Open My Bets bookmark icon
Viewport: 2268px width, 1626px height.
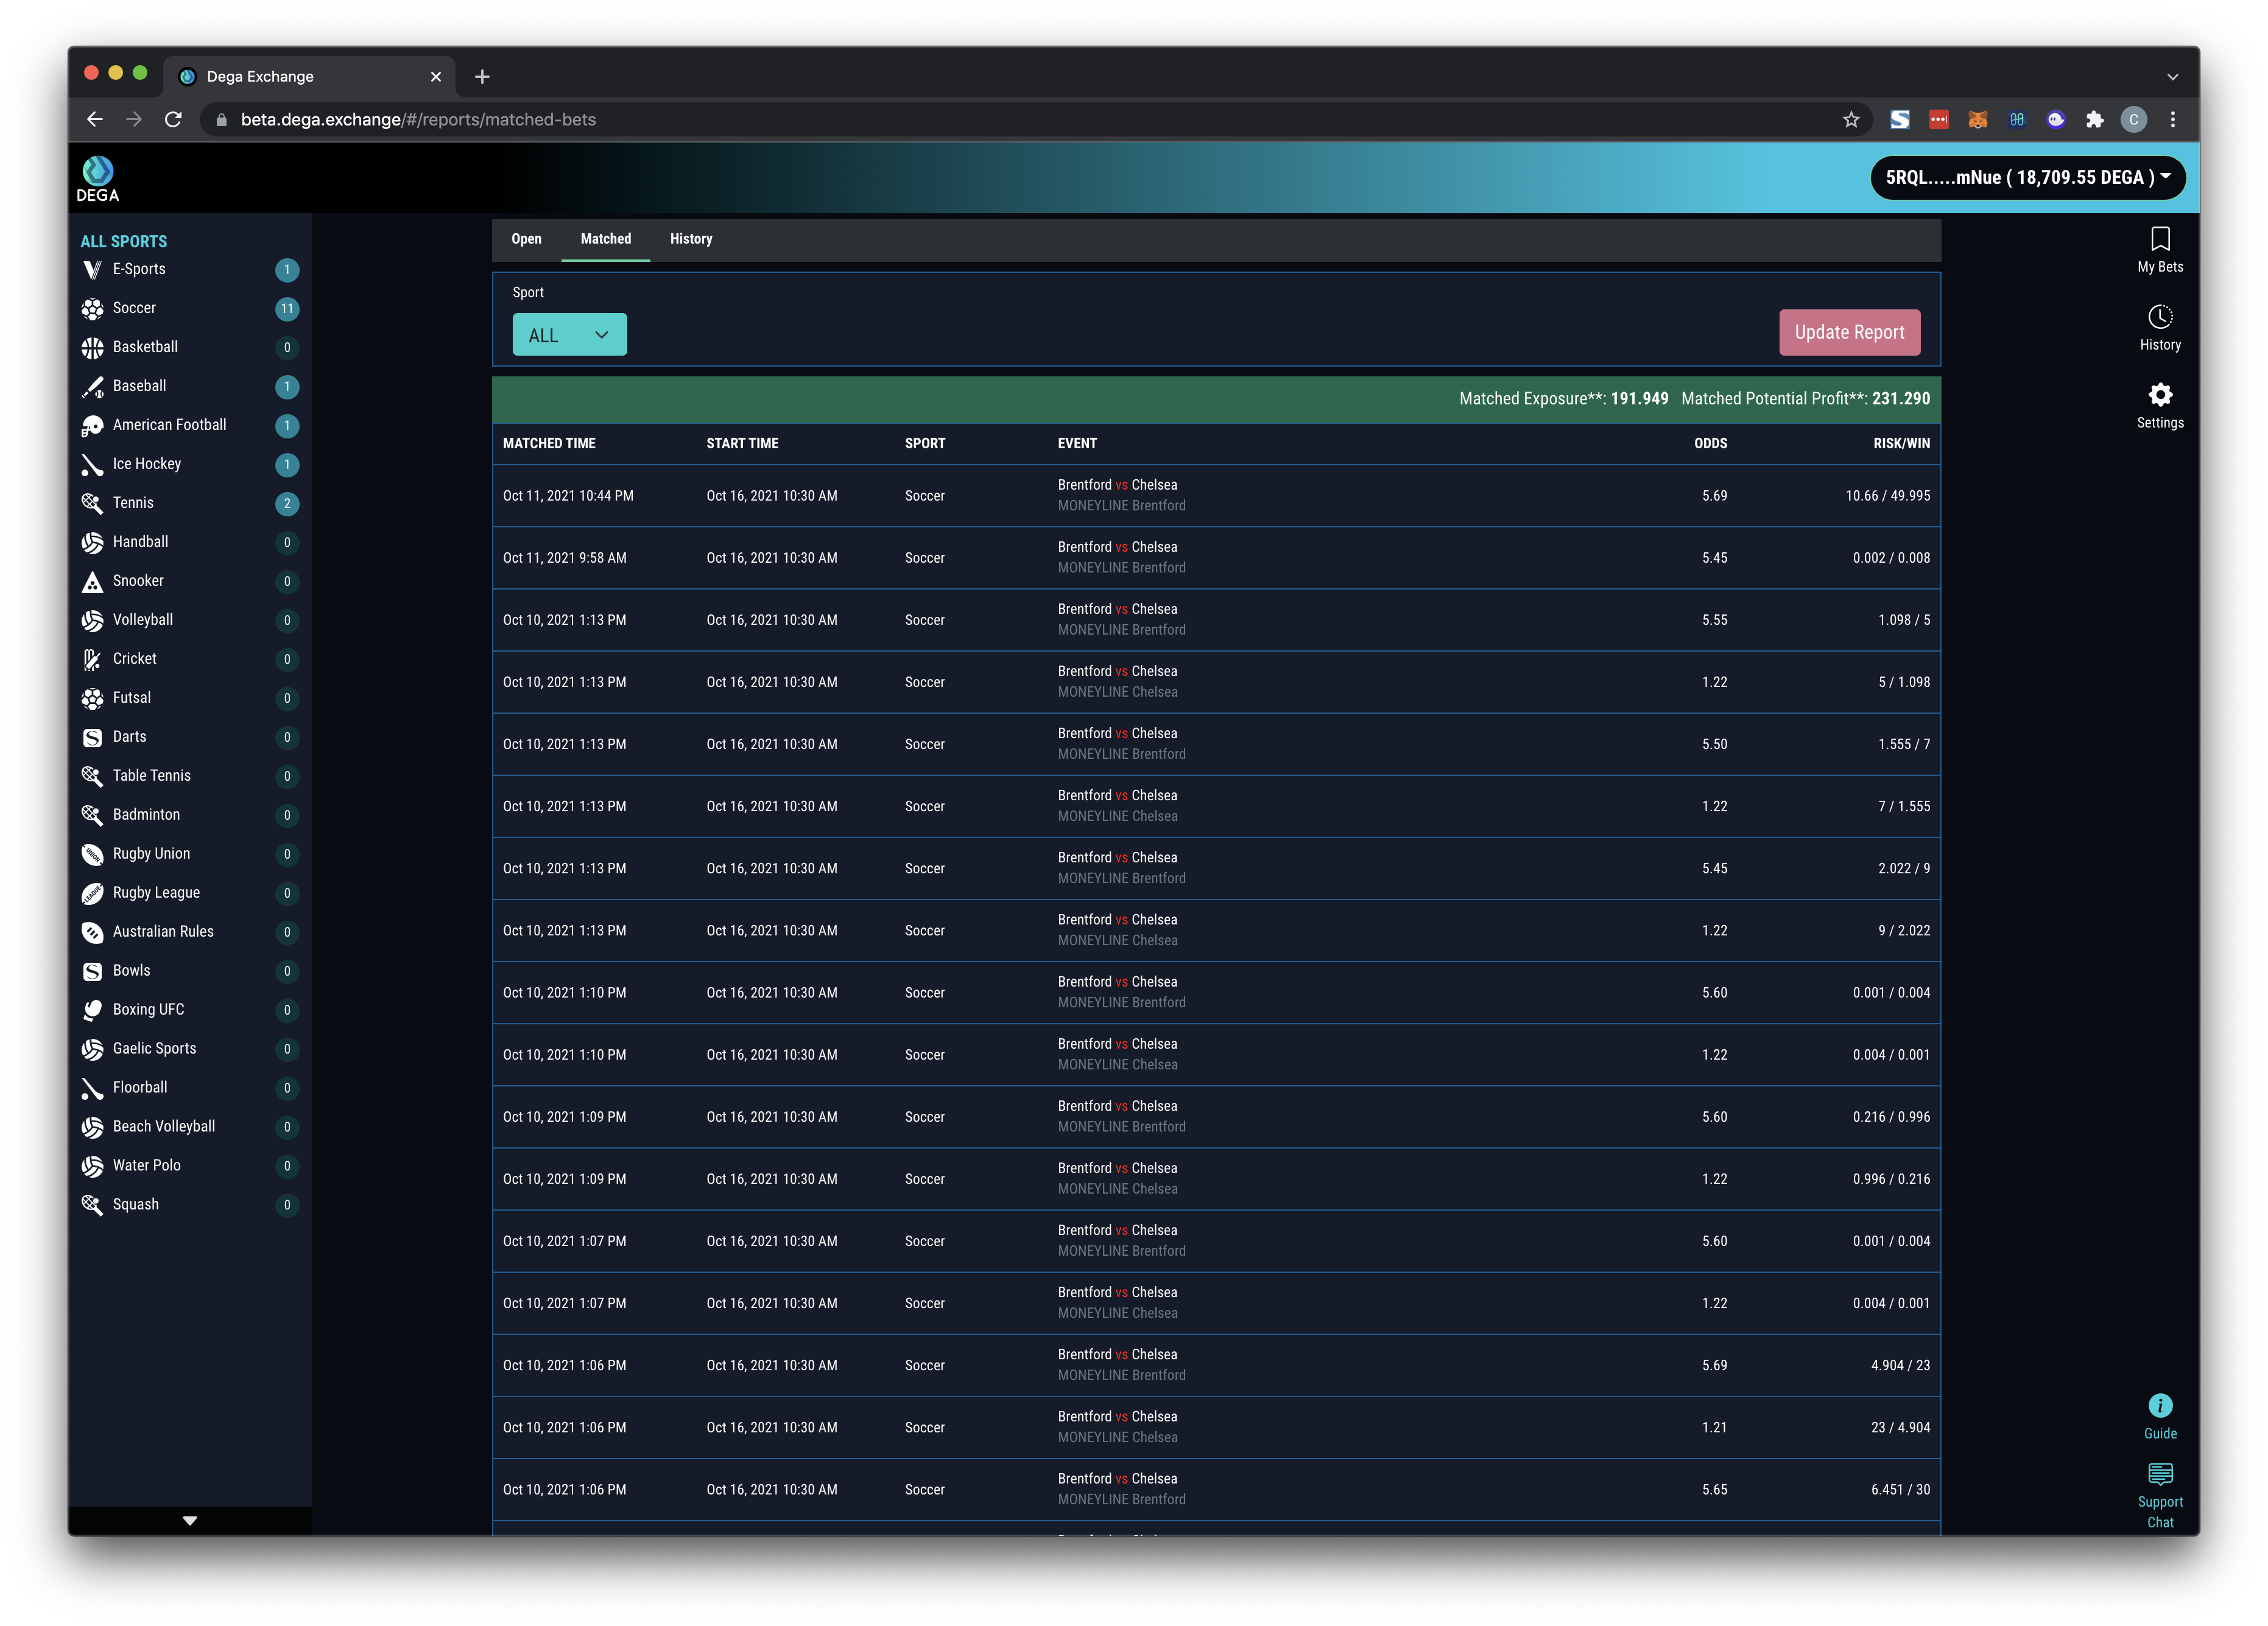[2159, 240]
